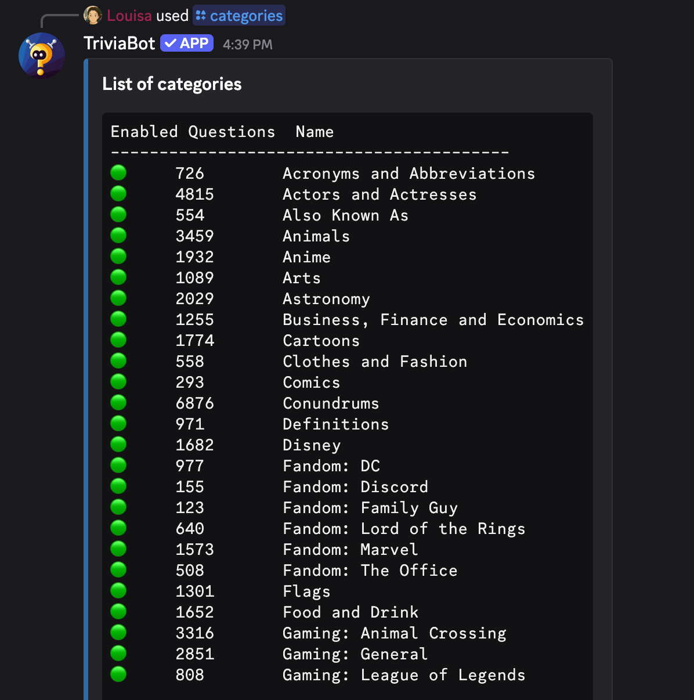Click the 6876 question count number
Image resolution: width=694 pixels, height=700 pixels.
194,403
